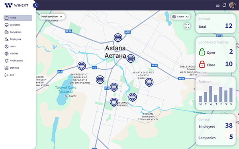Click the Total amount value 12
This screenshot has width=239, height=149.
point(229,26)
